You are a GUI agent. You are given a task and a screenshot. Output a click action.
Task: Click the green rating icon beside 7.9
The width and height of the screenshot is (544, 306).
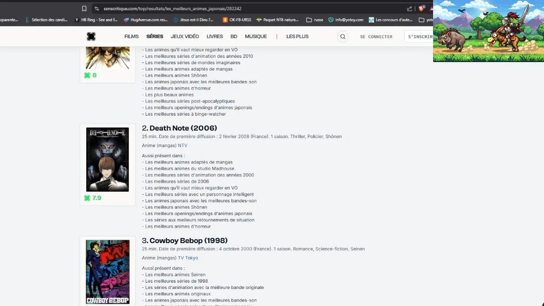click(x=87, y=198)
